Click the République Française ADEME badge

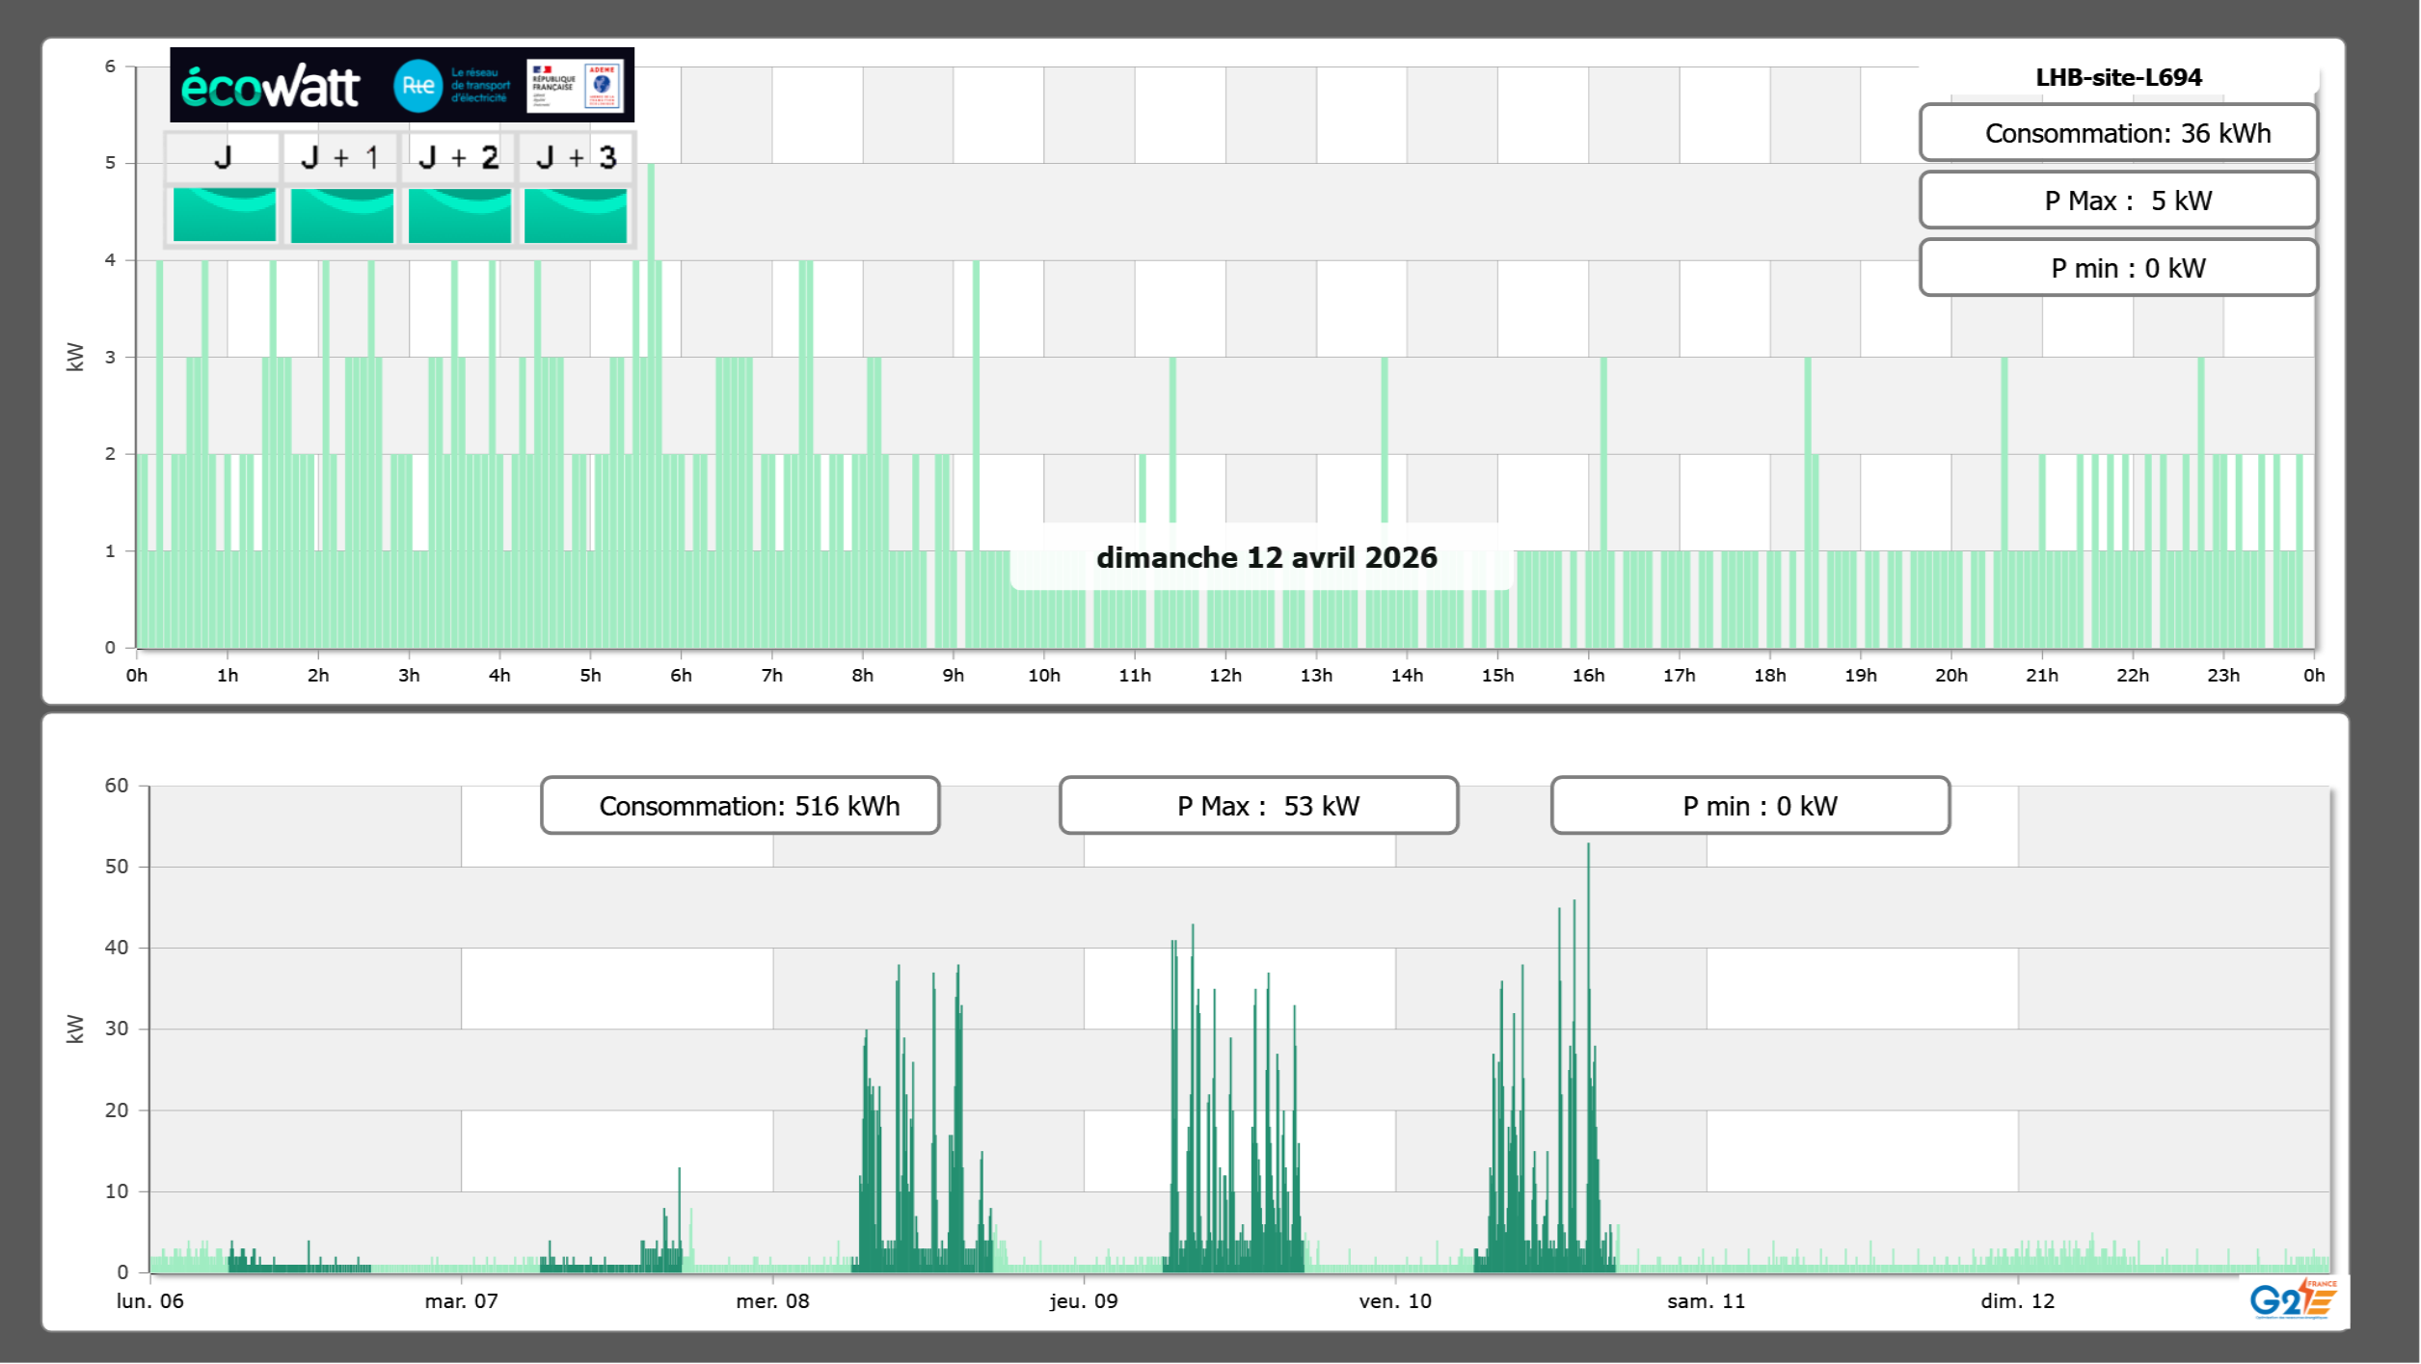pyautogui.click(x=576, y=86)
